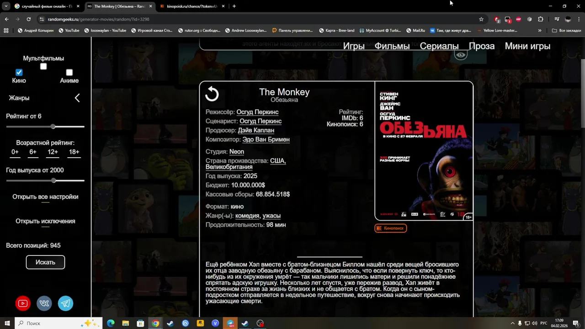Open the Великобритания country link
The image size is (585, 329).
point(229,167)
